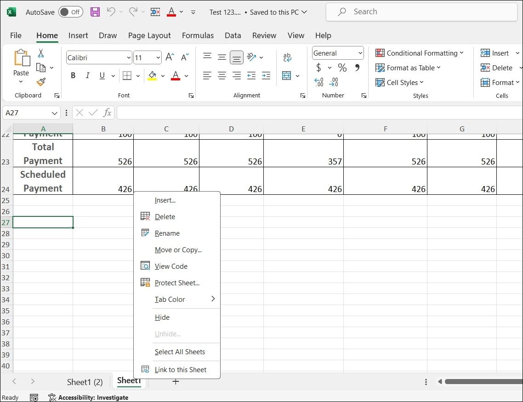523x402 pixels.
Task: Open Conditional Formatting options
Action: tap(420, 53)
